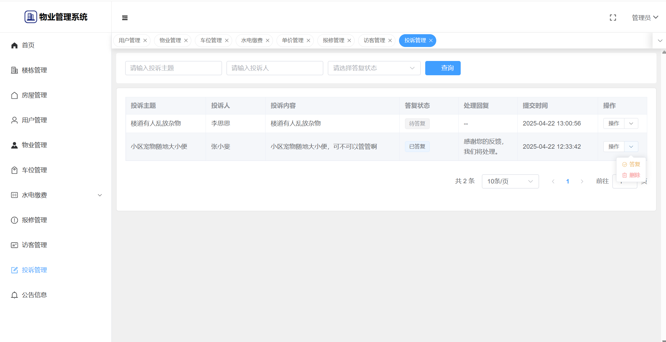Focus the 请输入投诉主题 input field
The height and width of the screenshot is (342, 666).
[173, 68]
